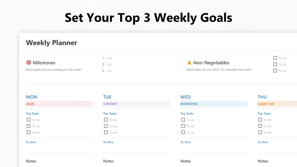The image size is (297, 167).
Task: Click the Weekly Planner page title
Action: pos(51,43)
